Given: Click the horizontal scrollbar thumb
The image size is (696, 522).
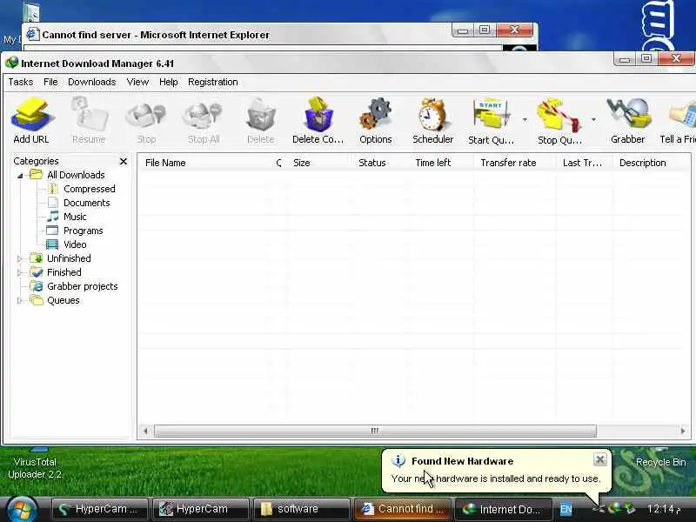Looking at the screenshot, I should 375,431.
